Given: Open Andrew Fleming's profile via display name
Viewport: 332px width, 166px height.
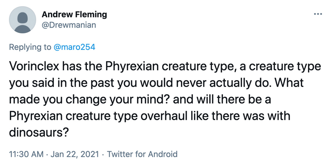Looking at the screenshot, I should tap(74, 15).
